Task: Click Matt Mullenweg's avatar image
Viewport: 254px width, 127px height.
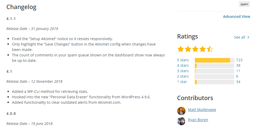Action: coord(181,111)
